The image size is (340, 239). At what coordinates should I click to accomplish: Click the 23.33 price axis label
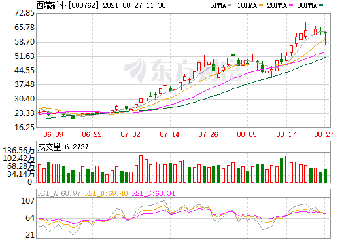click(x=24, y=113)
